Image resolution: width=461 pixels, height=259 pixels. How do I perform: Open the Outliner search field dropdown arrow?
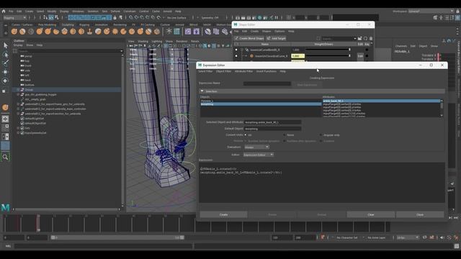click(x=121, y=51)
